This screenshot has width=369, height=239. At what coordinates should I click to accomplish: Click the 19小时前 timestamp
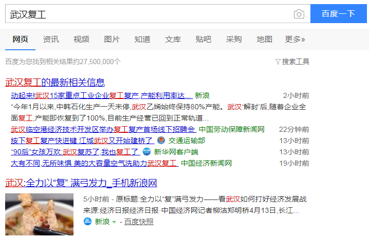point(294,163)
